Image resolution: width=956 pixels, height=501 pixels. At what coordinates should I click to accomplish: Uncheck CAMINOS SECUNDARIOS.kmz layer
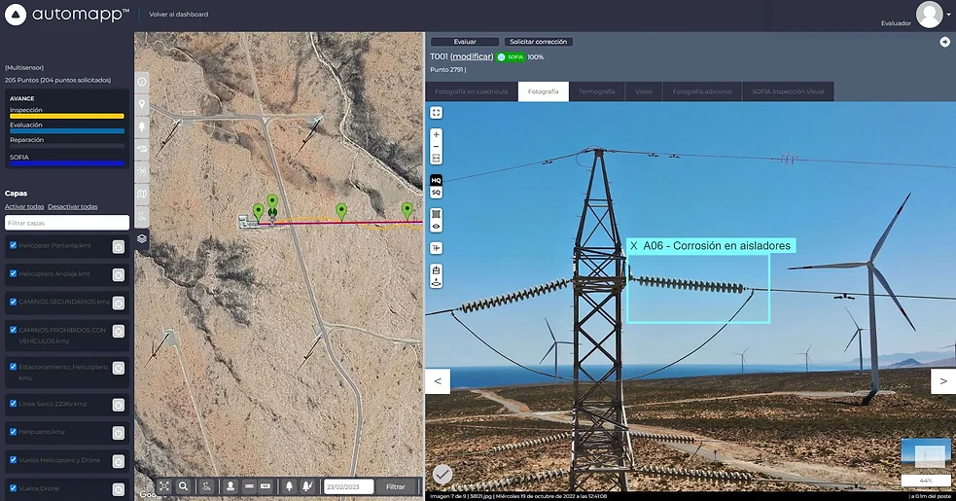(13, 302)
